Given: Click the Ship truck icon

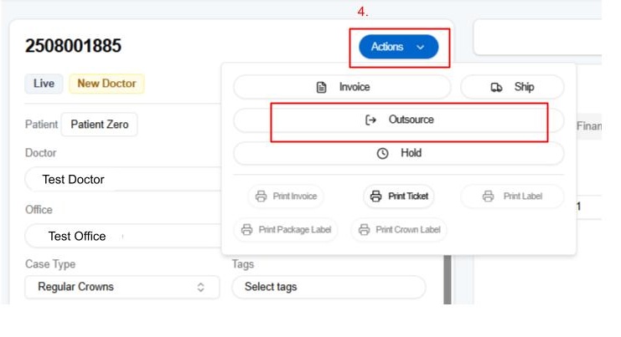Looking at the screenshot, I should [496, 87].
